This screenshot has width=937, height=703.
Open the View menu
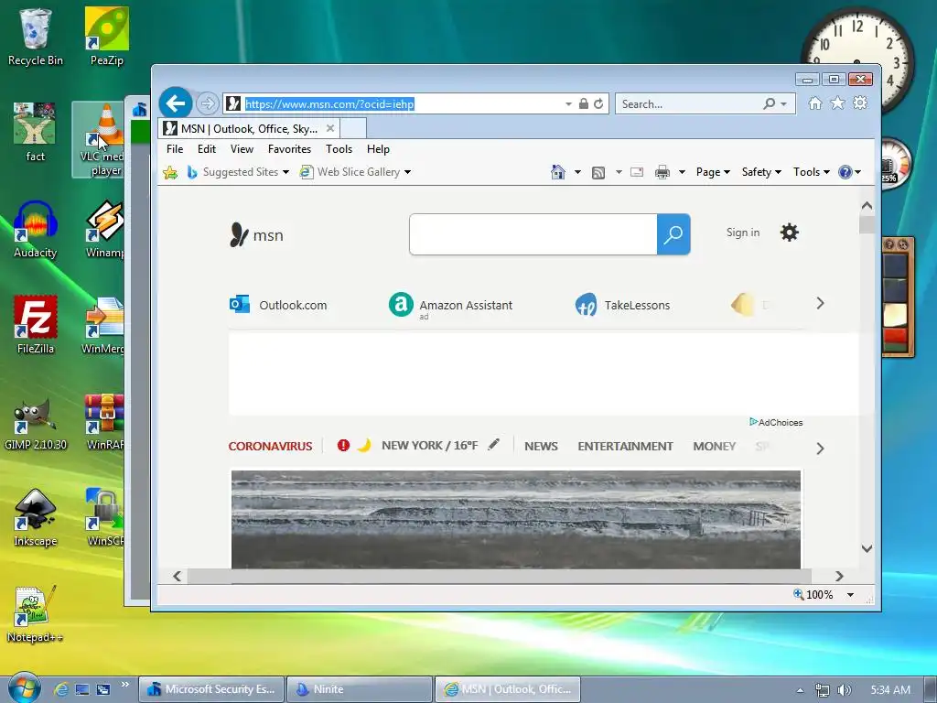(x=242, y=149)
